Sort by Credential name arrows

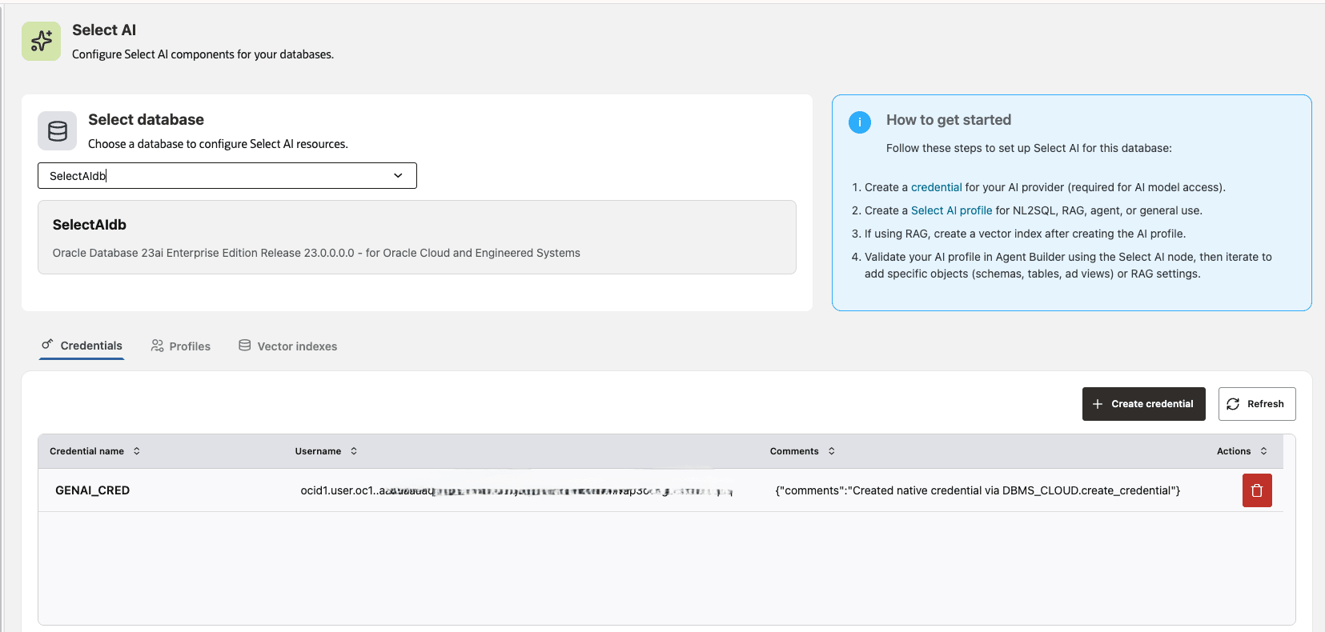click(x=137, y=451)
